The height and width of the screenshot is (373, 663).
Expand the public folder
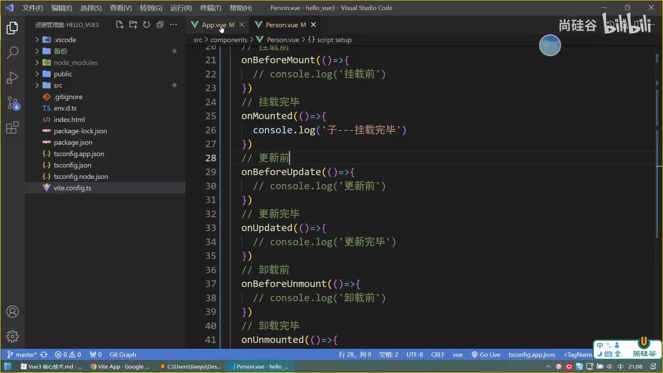pos(63,74)
